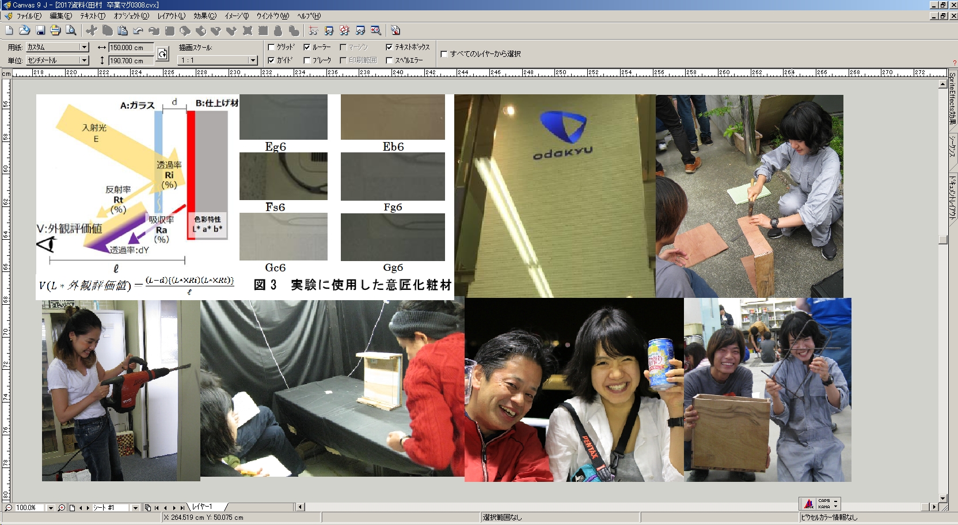Viewport: 958px width, 525px height.
Task: Click the red-dot magnifier toolbar icon
Action: click(376, 30)
